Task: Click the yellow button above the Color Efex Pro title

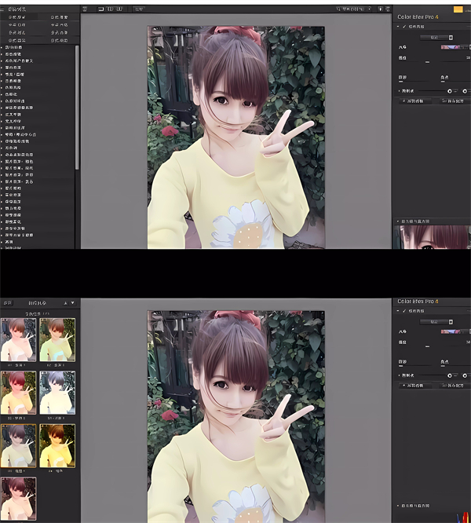Action: point(458,9)
